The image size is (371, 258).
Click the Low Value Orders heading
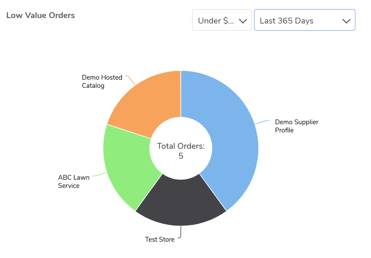point(41,15)
